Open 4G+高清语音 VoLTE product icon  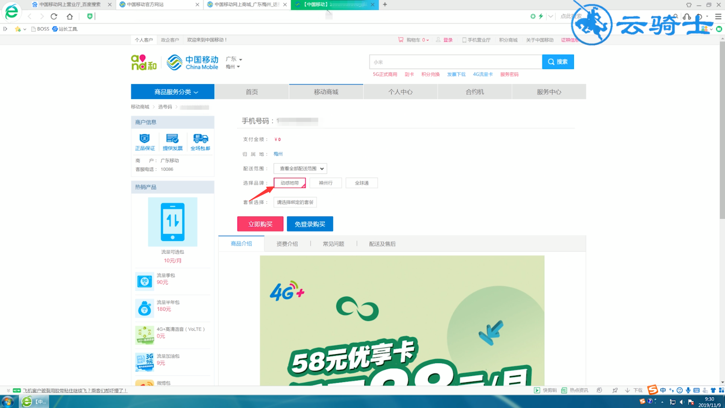144,335
